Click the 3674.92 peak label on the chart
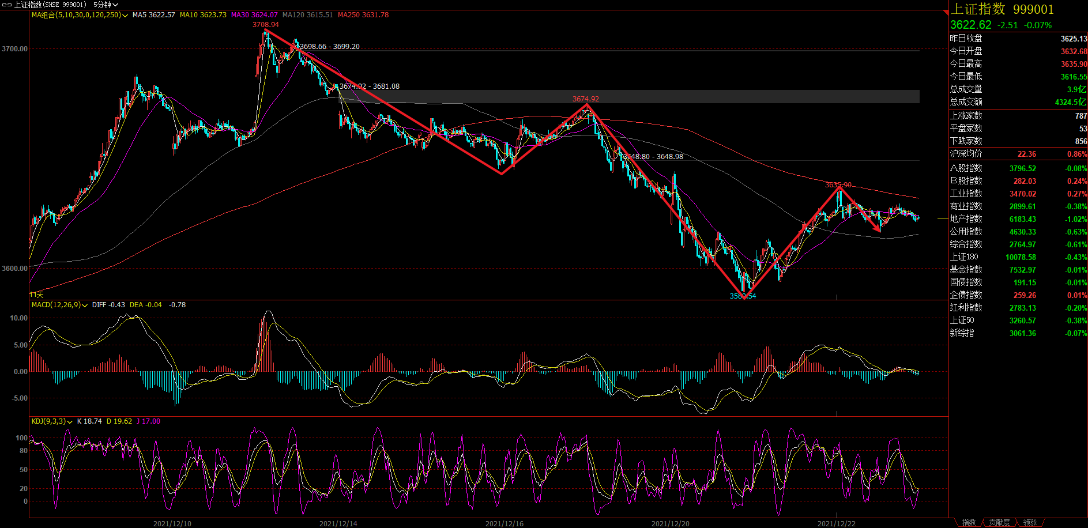1088x528 pixels. point(585,99)
